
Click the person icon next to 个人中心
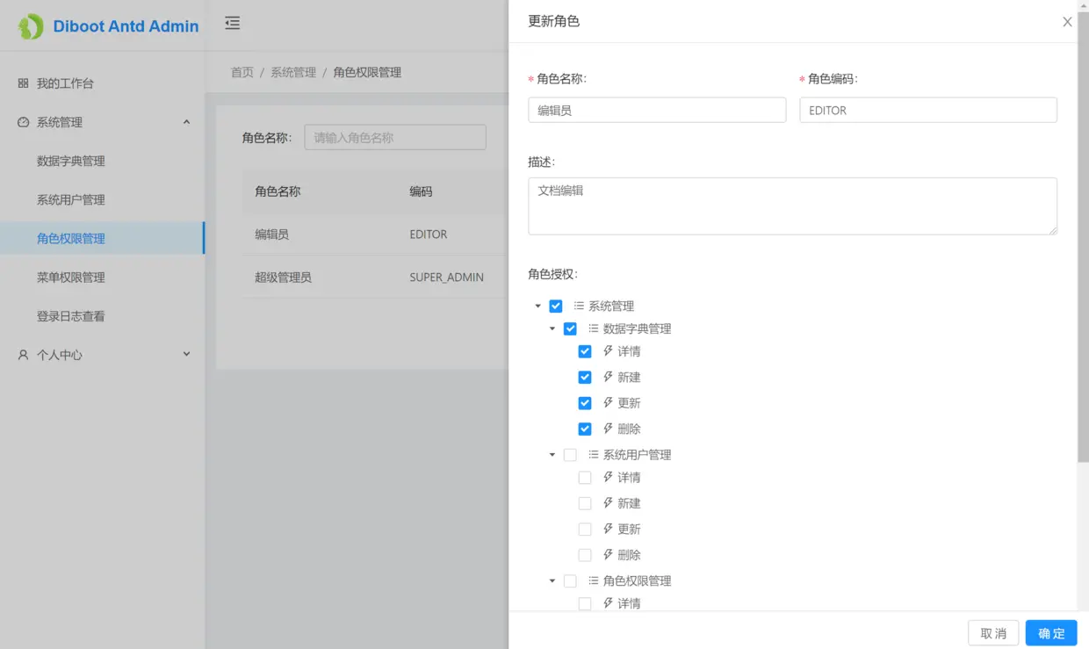click(x=21, y=355)
